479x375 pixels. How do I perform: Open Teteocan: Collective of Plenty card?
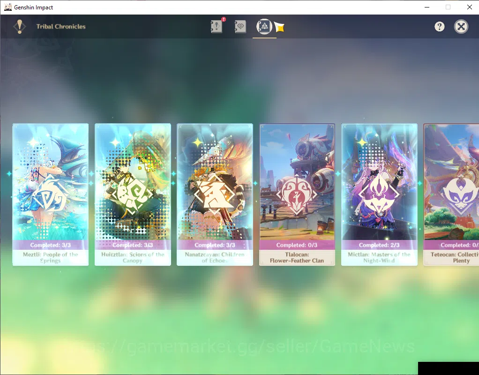pyautogui.click(x=451, y=195)
